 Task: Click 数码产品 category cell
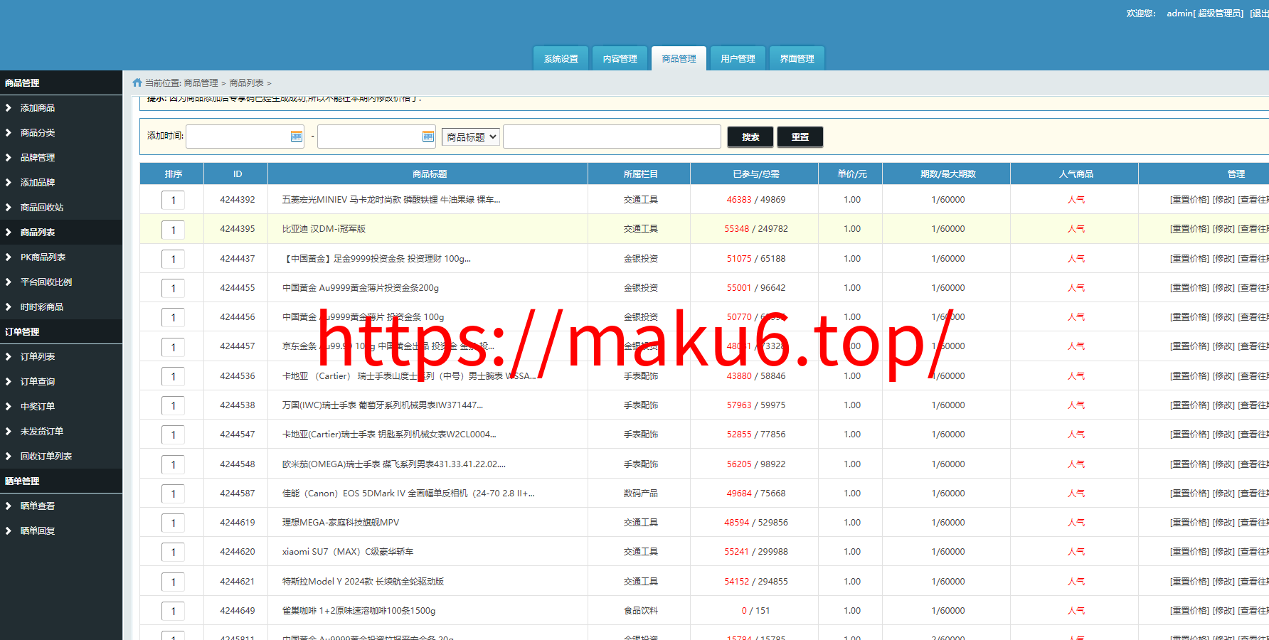[x=640, y=494]
